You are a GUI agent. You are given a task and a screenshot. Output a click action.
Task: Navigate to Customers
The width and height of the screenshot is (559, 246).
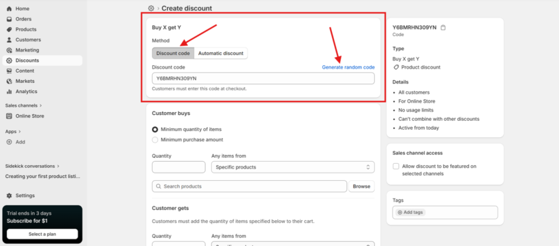tap(42, 39)
